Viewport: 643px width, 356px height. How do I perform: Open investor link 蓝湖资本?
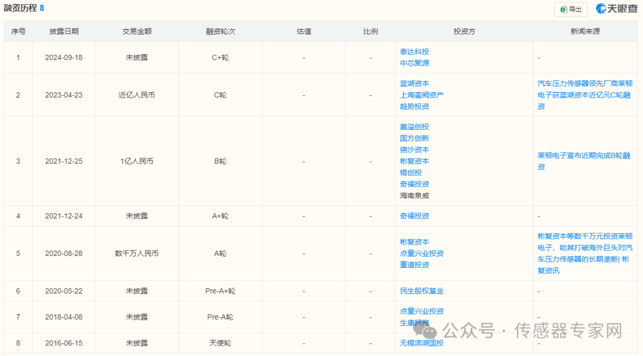pos(414,84)
